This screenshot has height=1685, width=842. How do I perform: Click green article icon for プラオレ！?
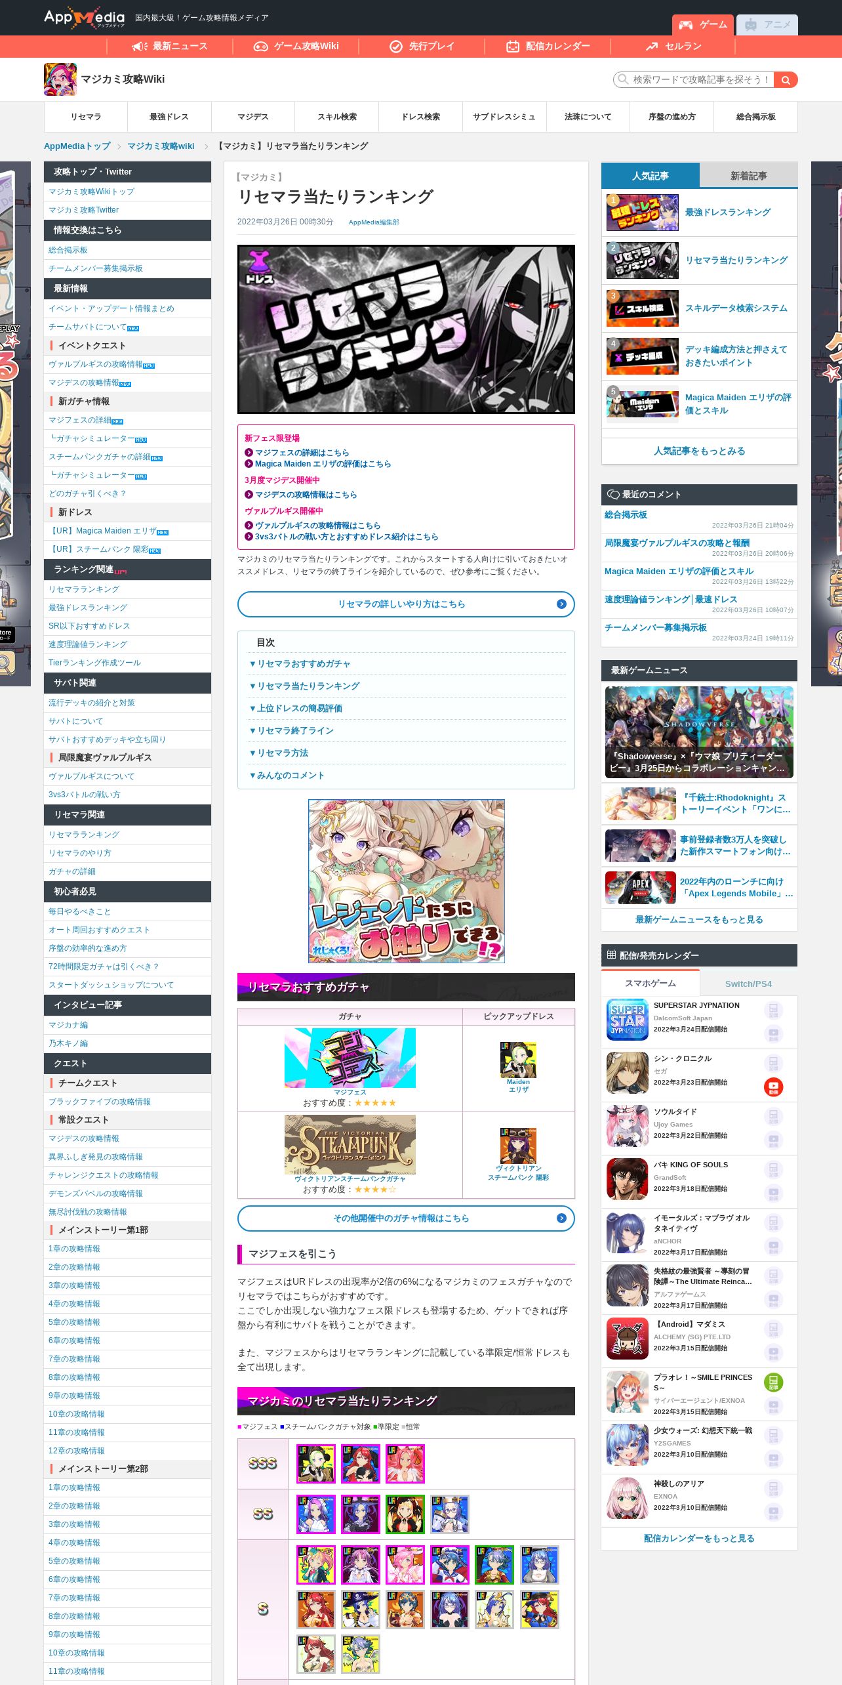point(773,1382)
